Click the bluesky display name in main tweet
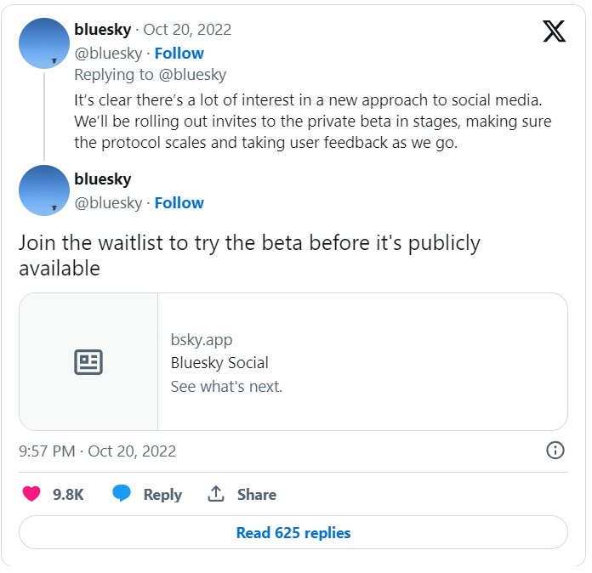This screenshot has height=573, width=592. [x=103, y=179]
